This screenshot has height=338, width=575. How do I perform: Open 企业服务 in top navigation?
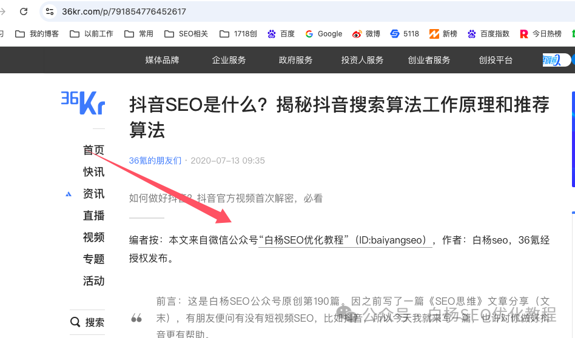[x=229, y=60]
